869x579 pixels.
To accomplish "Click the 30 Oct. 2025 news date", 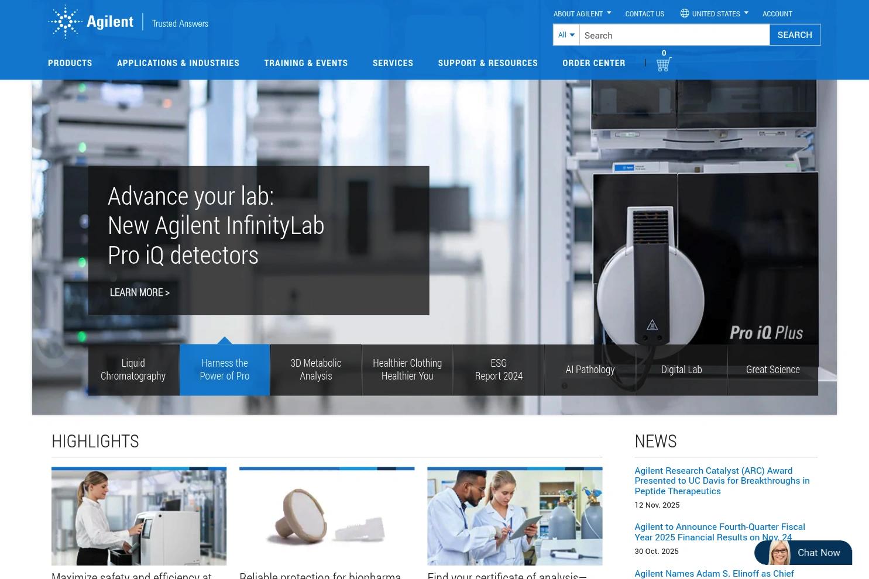I will tap(657, 551).
